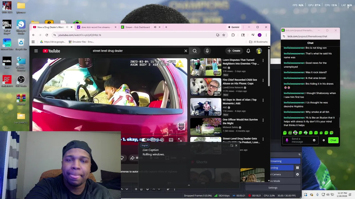Click Chrome address bar URL
The height and width of the screenshot is (199, 355).
[80, 35]
